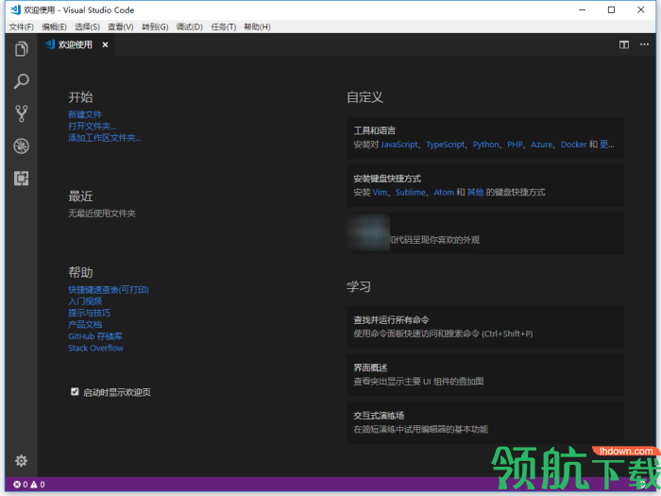Open the 任务(T) menu

224,27
